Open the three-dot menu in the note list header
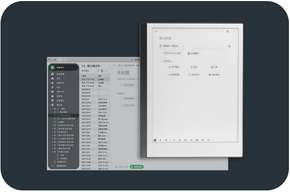Image resolution: width=290 pixels, height=192 pixels. point(106,70)
